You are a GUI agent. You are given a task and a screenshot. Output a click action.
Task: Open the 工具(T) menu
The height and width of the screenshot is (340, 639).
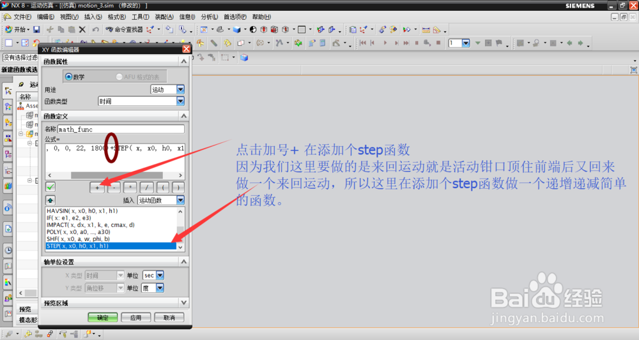click(140, 17)
